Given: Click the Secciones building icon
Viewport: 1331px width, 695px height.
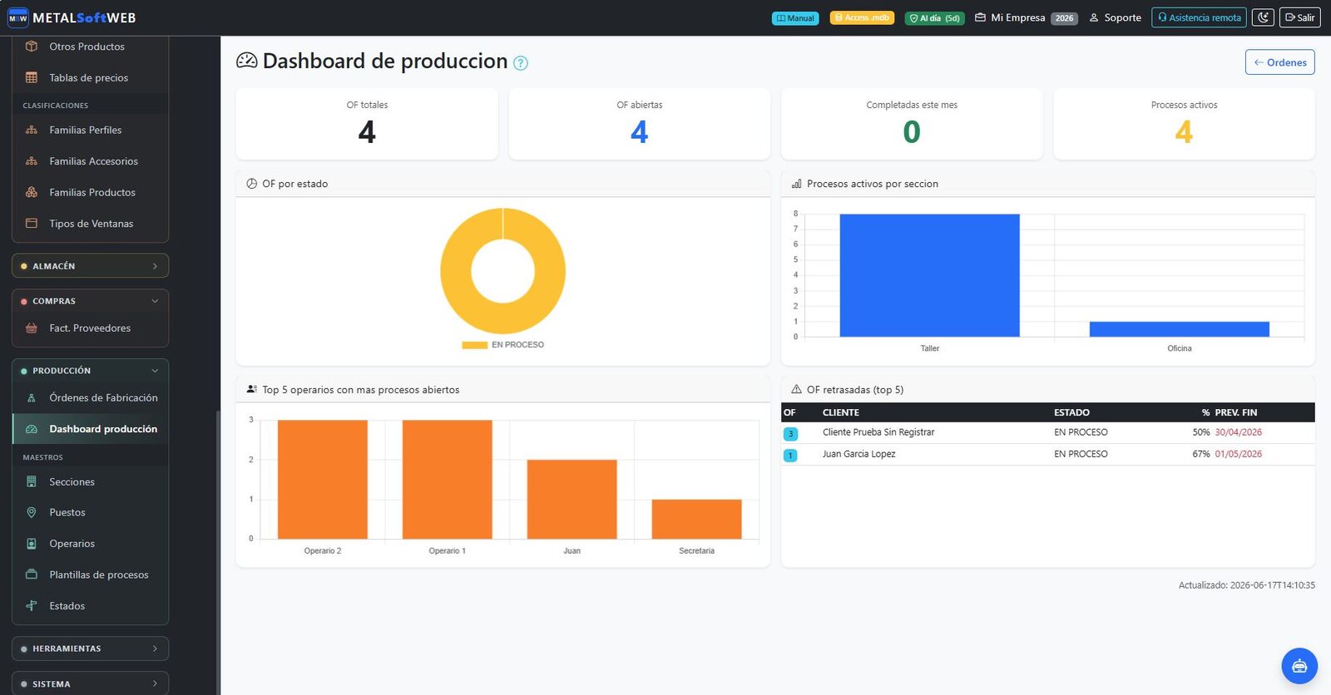Looking at the screenshot, I should tap(32, 481).
